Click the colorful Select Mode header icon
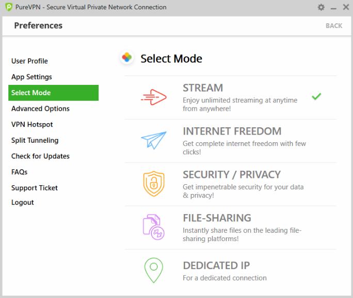 pos(127,57)
